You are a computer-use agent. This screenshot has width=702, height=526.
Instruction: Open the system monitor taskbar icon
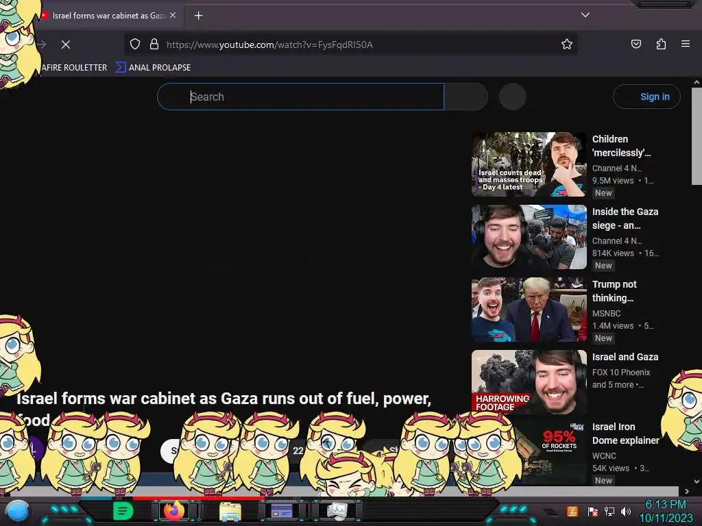pyautogui.click(x=337, y=511)
